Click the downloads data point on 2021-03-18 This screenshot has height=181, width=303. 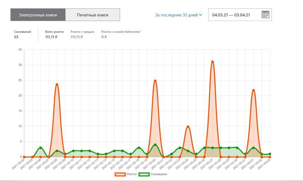(139, 148)
